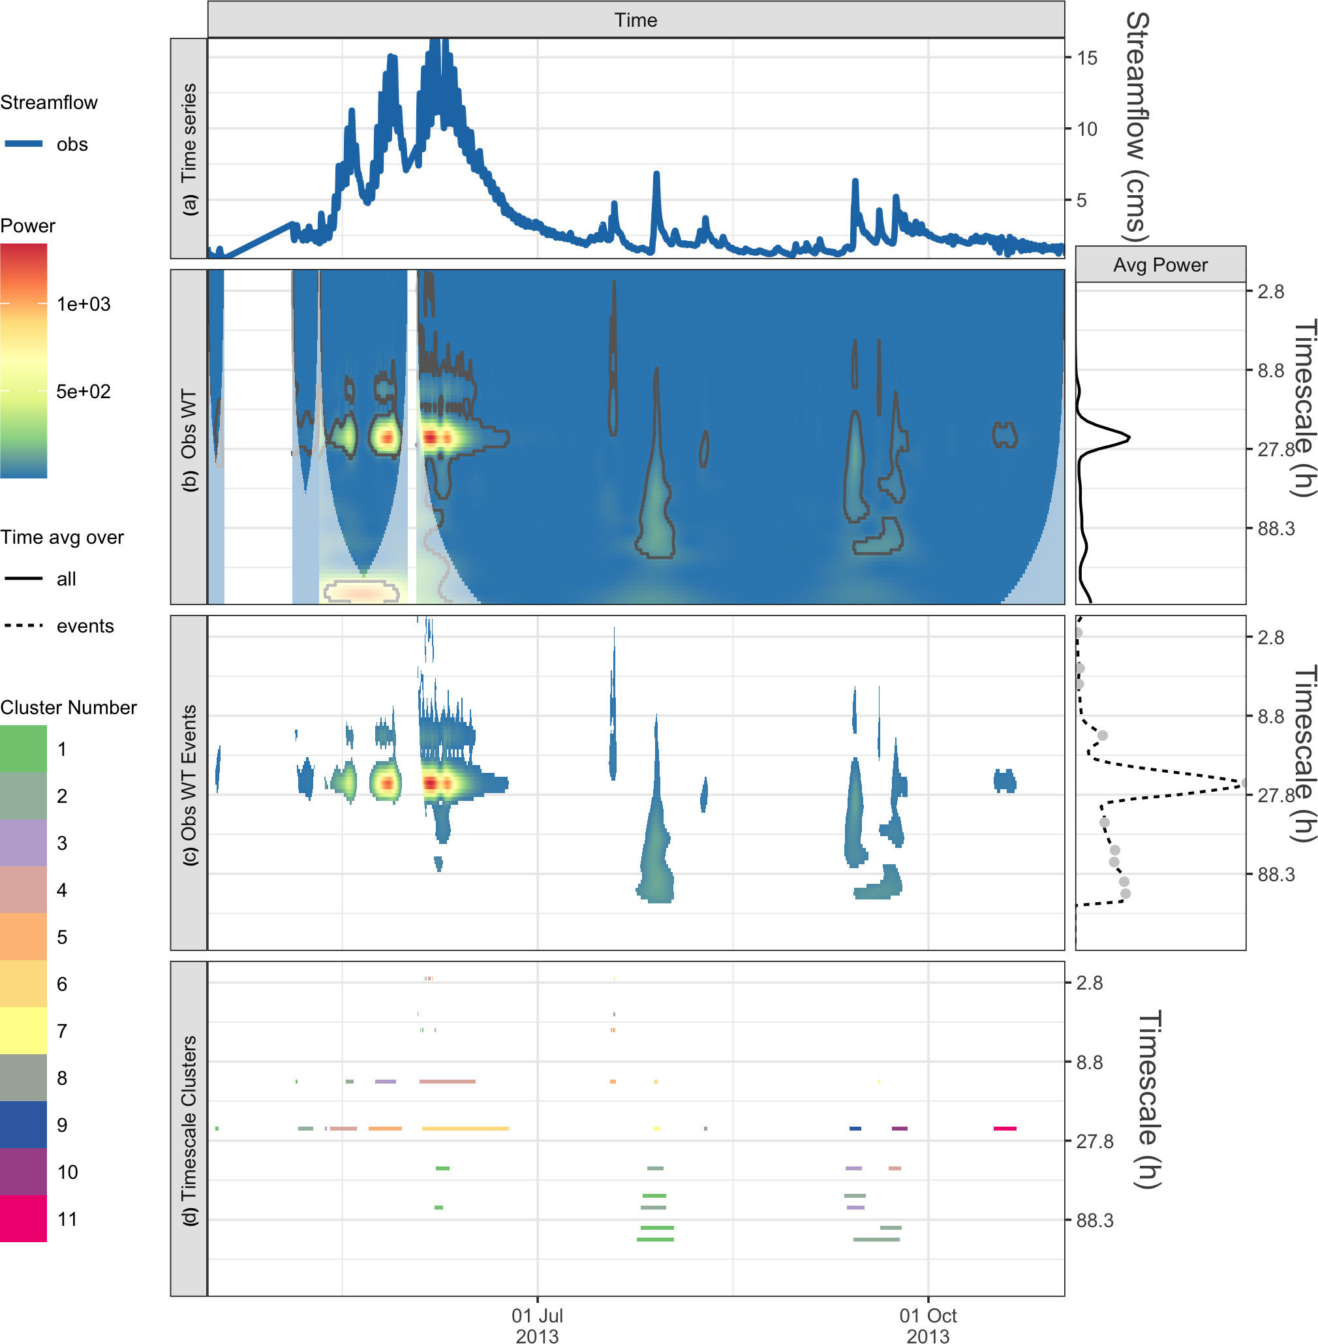
Task: Click the pink cluster 11 bar in panel d
Action: (1004, 1129)
